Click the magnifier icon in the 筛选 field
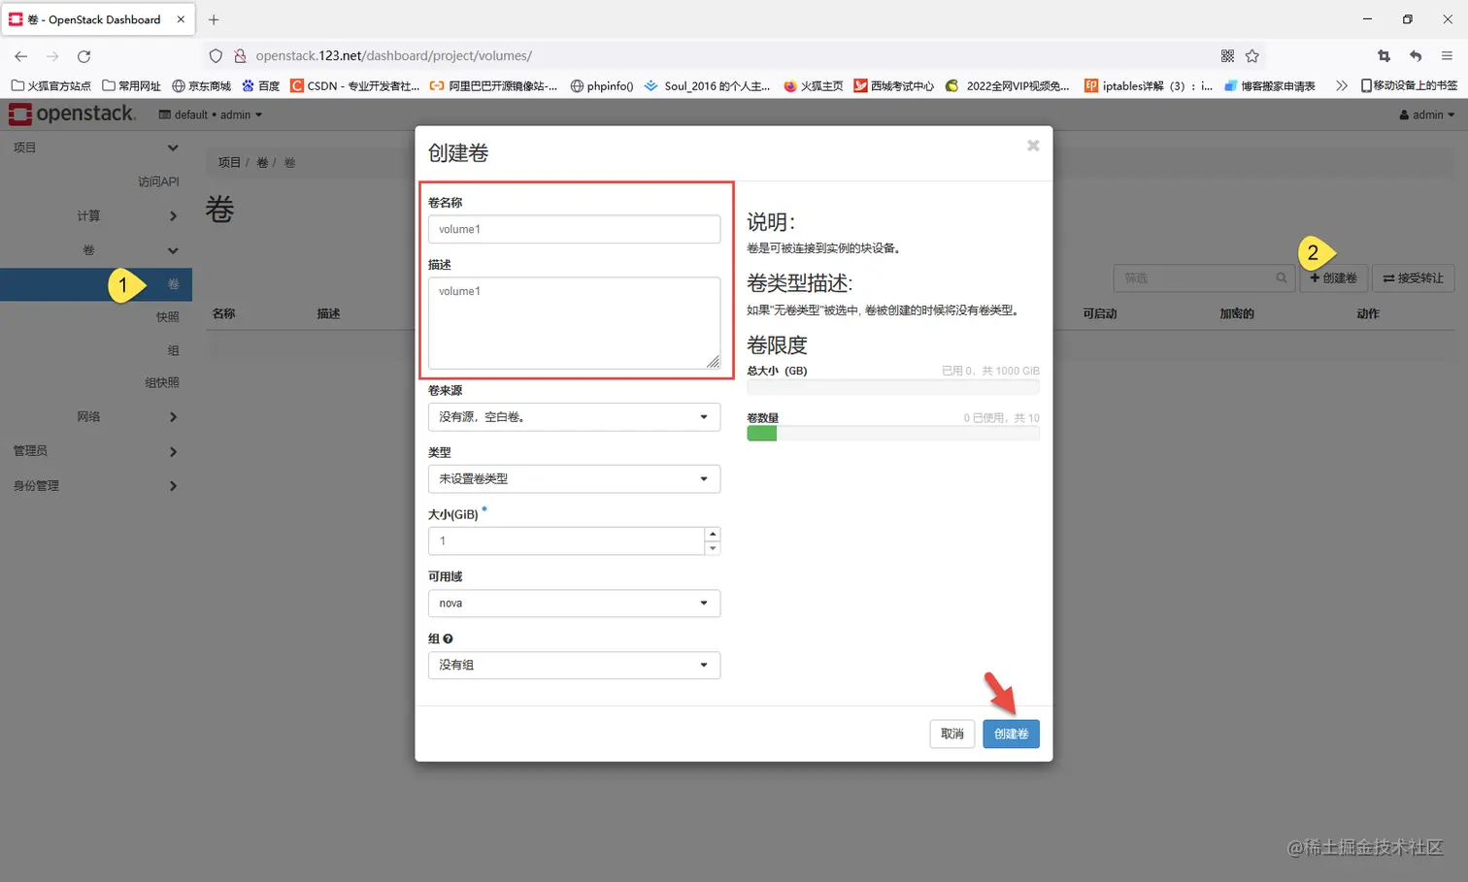Image resolution: width=1468 pixels, height=882 pixels. 1280,278
